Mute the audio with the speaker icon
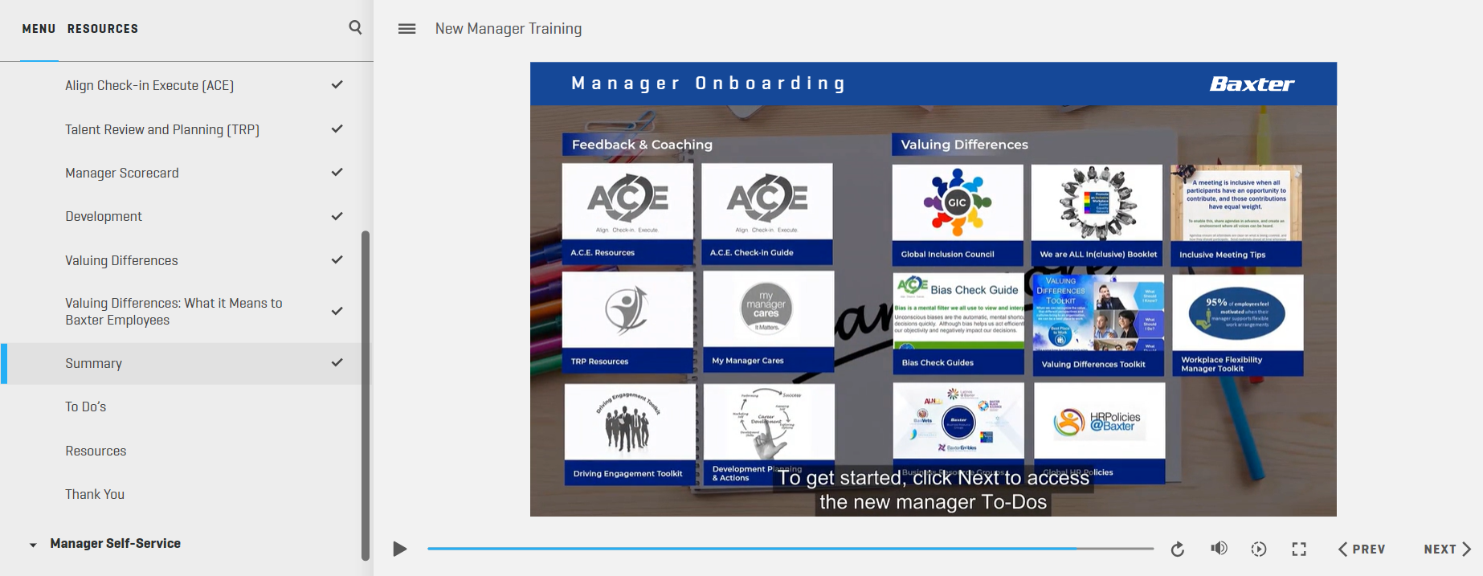The image size is (1483, 576). 1219,549
